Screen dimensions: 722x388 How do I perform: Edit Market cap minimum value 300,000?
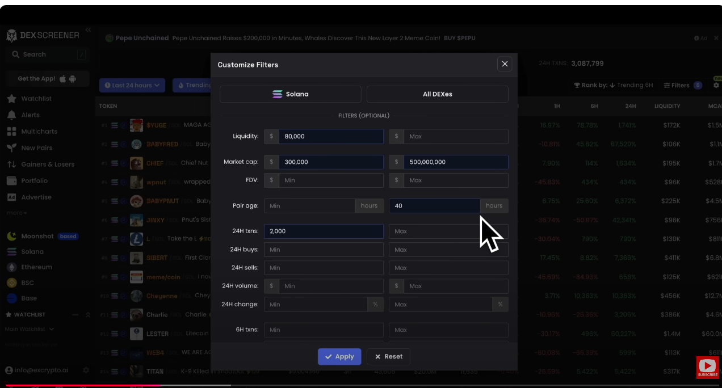[x=331, y=162]
